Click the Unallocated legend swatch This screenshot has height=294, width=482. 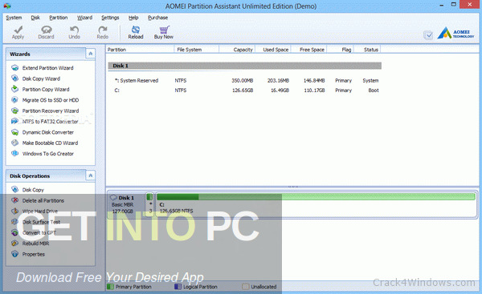(x=245, y=287)
